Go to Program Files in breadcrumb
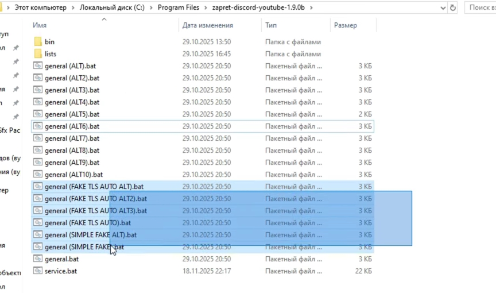Viewport: 496px width, 293px height. pos(179,7)
